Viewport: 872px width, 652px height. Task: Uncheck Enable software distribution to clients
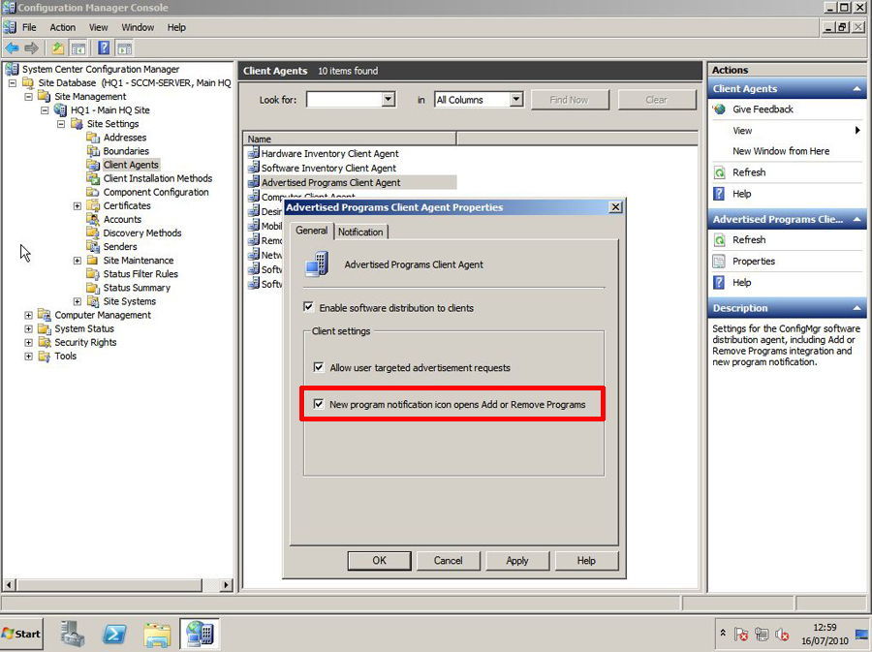[309, 307]
